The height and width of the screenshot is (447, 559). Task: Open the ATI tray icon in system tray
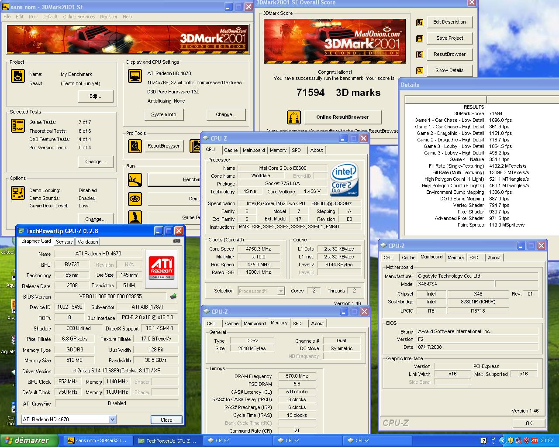pyautogui.click(x=534, y=440)
